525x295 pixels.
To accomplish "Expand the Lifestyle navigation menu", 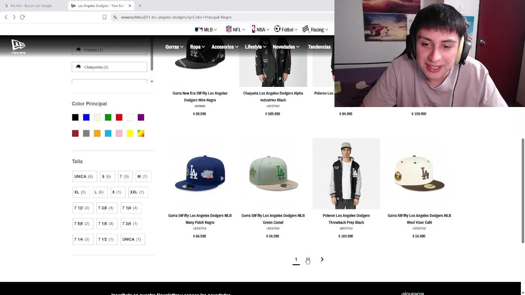I will [x=256, y=47].
